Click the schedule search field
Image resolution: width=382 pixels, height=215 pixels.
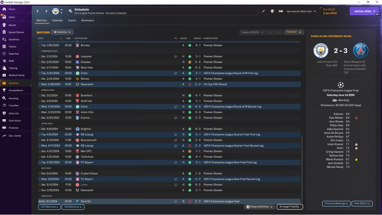(162, 11)
